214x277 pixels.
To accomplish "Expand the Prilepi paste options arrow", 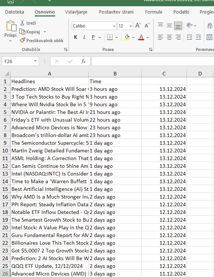I will pyautogui.click(x=10, y=41).
